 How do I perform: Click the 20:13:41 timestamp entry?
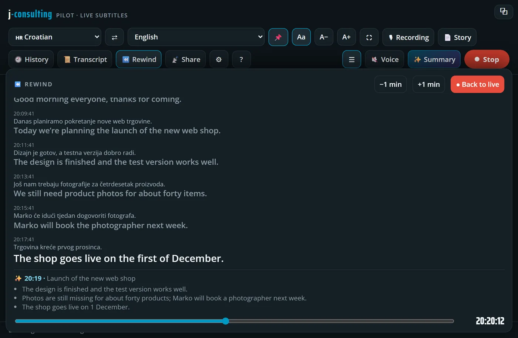point(24,176)
